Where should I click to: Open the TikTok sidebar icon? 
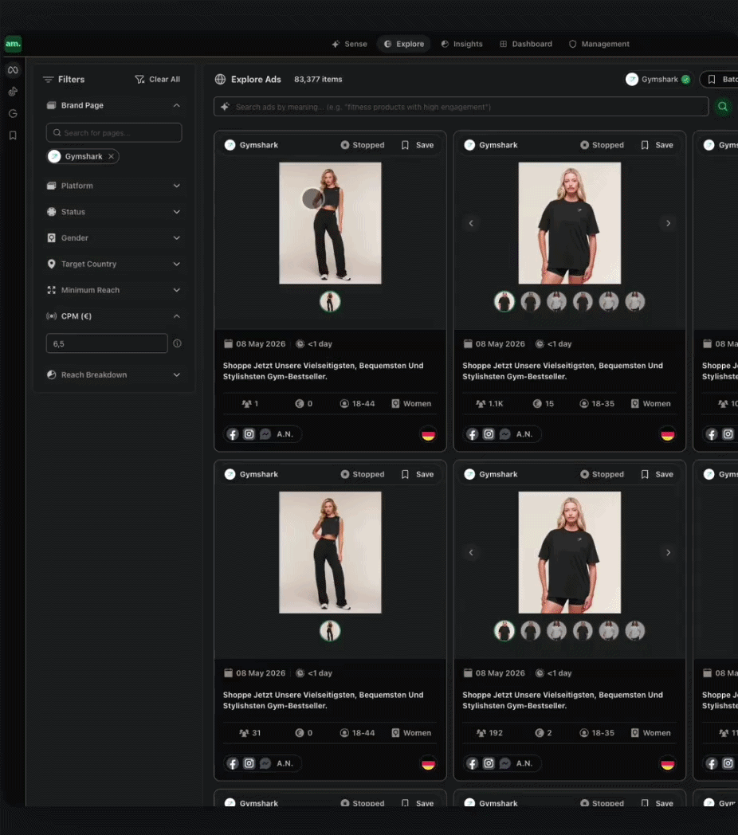[13, 92]
